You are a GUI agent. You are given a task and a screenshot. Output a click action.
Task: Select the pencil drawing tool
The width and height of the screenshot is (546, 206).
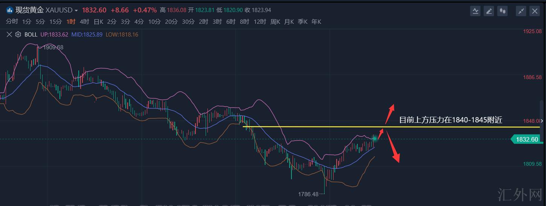point(489,11)
